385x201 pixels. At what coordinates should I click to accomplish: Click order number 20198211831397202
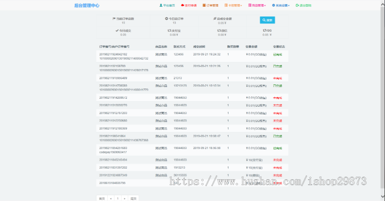(x=113, y=168)
